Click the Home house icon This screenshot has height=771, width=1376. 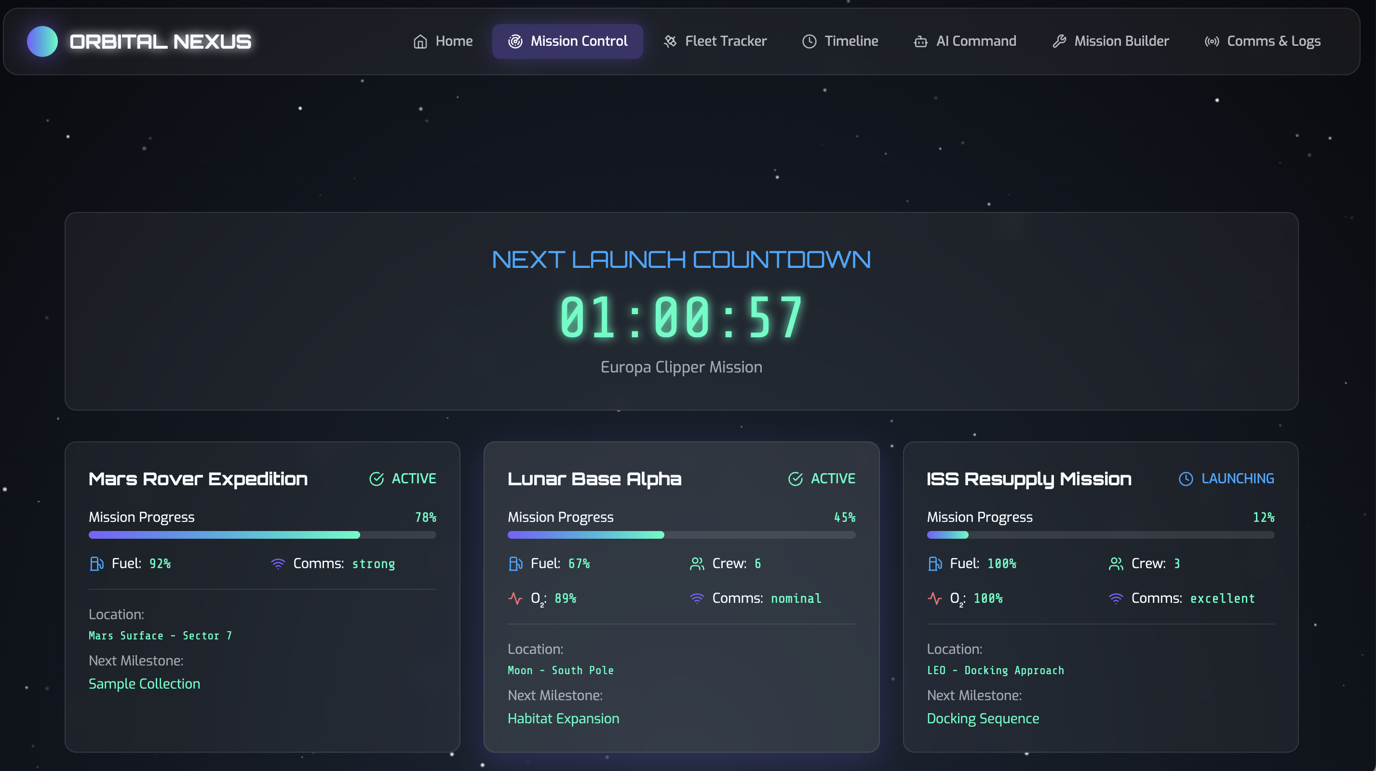coord(420,41)
